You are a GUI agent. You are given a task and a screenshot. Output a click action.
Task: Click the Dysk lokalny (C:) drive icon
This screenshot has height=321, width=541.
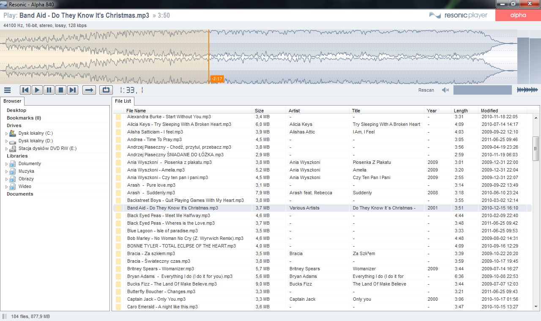(13, 133)
